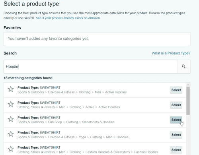
Task: Star the Yoga > Clothing > Men > Hoodies category
Action: point(11,134)
